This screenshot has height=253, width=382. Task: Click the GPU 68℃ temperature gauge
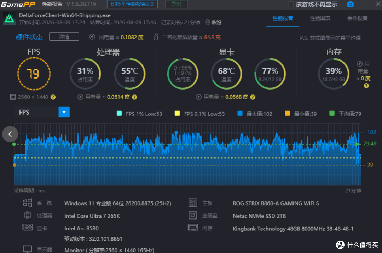coord(226,74)
